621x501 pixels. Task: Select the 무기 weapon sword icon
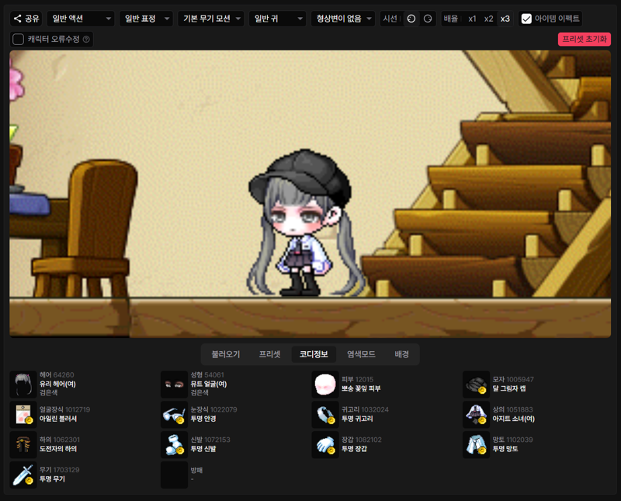pyautogui.click(x=23, y=475)
